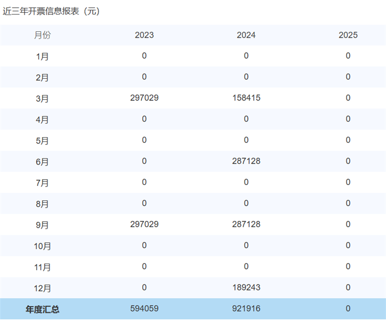
Task: Select the value 297029 in September 2023
Action: click(x=144, y=225)
